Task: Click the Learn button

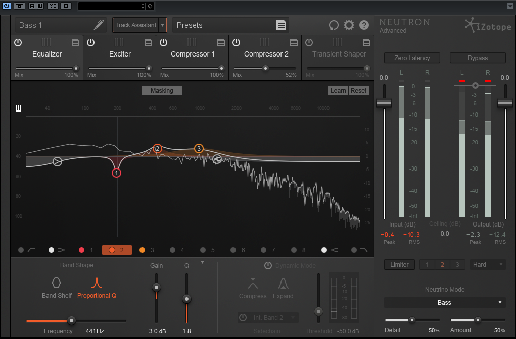Action: tap(338, 91)
